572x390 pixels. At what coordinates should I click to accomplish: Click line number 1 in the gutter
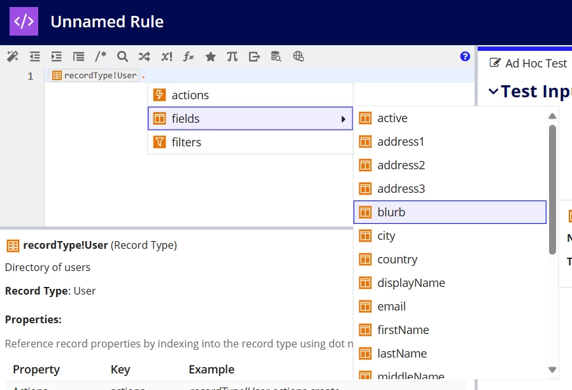click(x=31, y=76)
